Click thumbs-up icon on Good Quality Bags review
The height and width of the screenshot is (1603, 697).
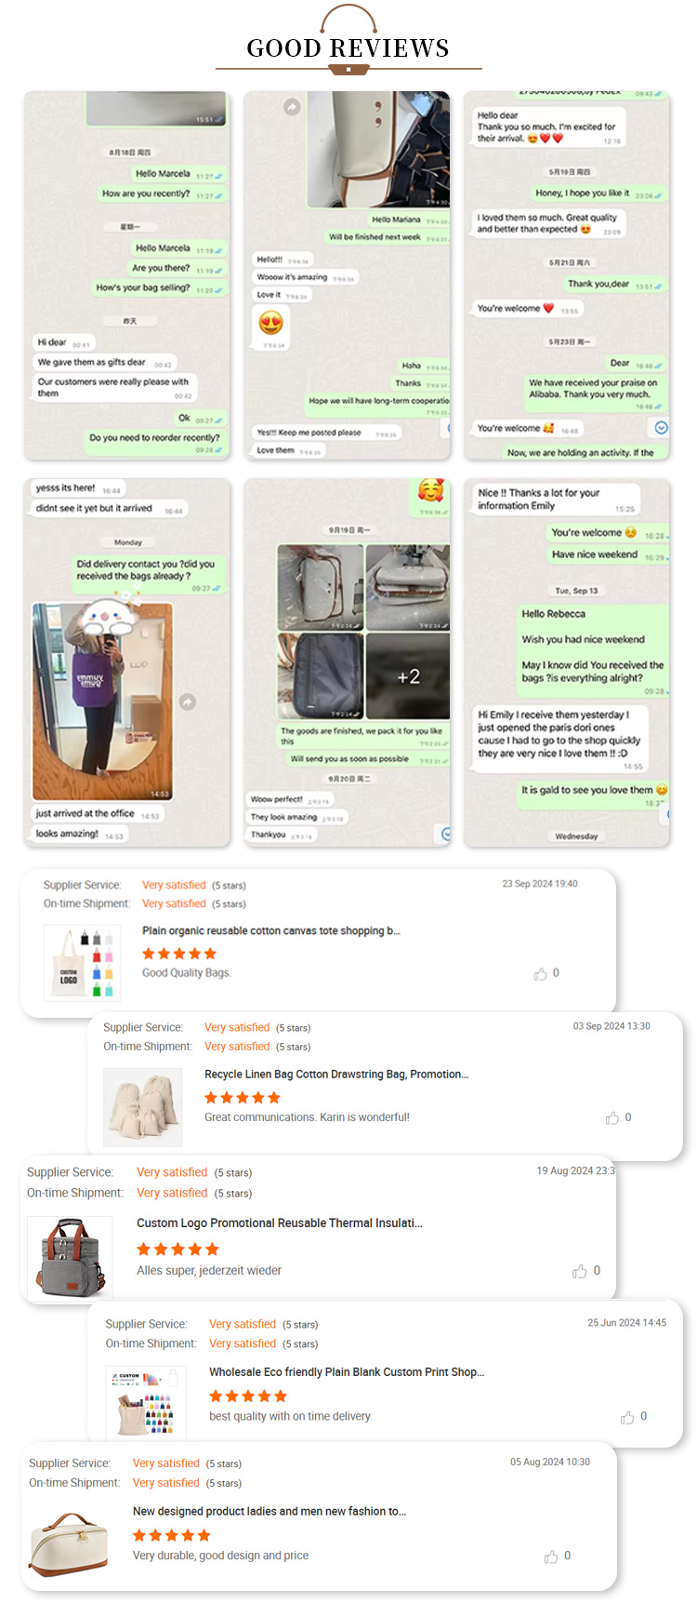[x=540, y=974]
